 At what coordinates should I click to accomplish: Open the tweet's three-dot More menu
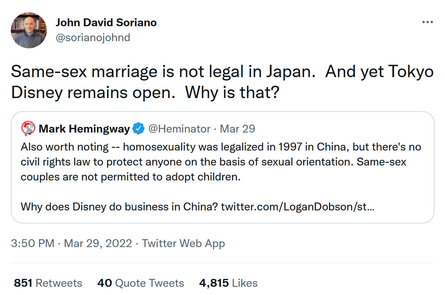tap(427, 22)
